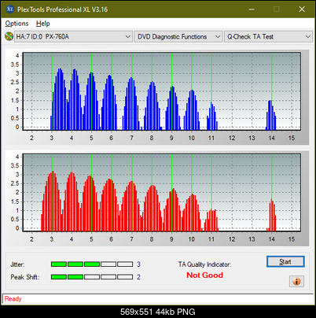Click the Not Good quality result
Screen dimensions: 316x318
[204, 275]
